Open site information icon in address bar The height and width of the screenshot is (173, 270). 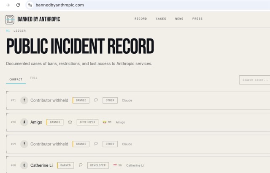pos(30,5)
